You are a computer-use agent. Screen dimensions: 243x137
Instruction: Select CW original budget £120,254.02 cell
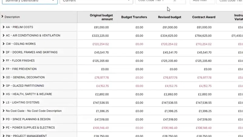pyautogui.click(x=101, y=44)
